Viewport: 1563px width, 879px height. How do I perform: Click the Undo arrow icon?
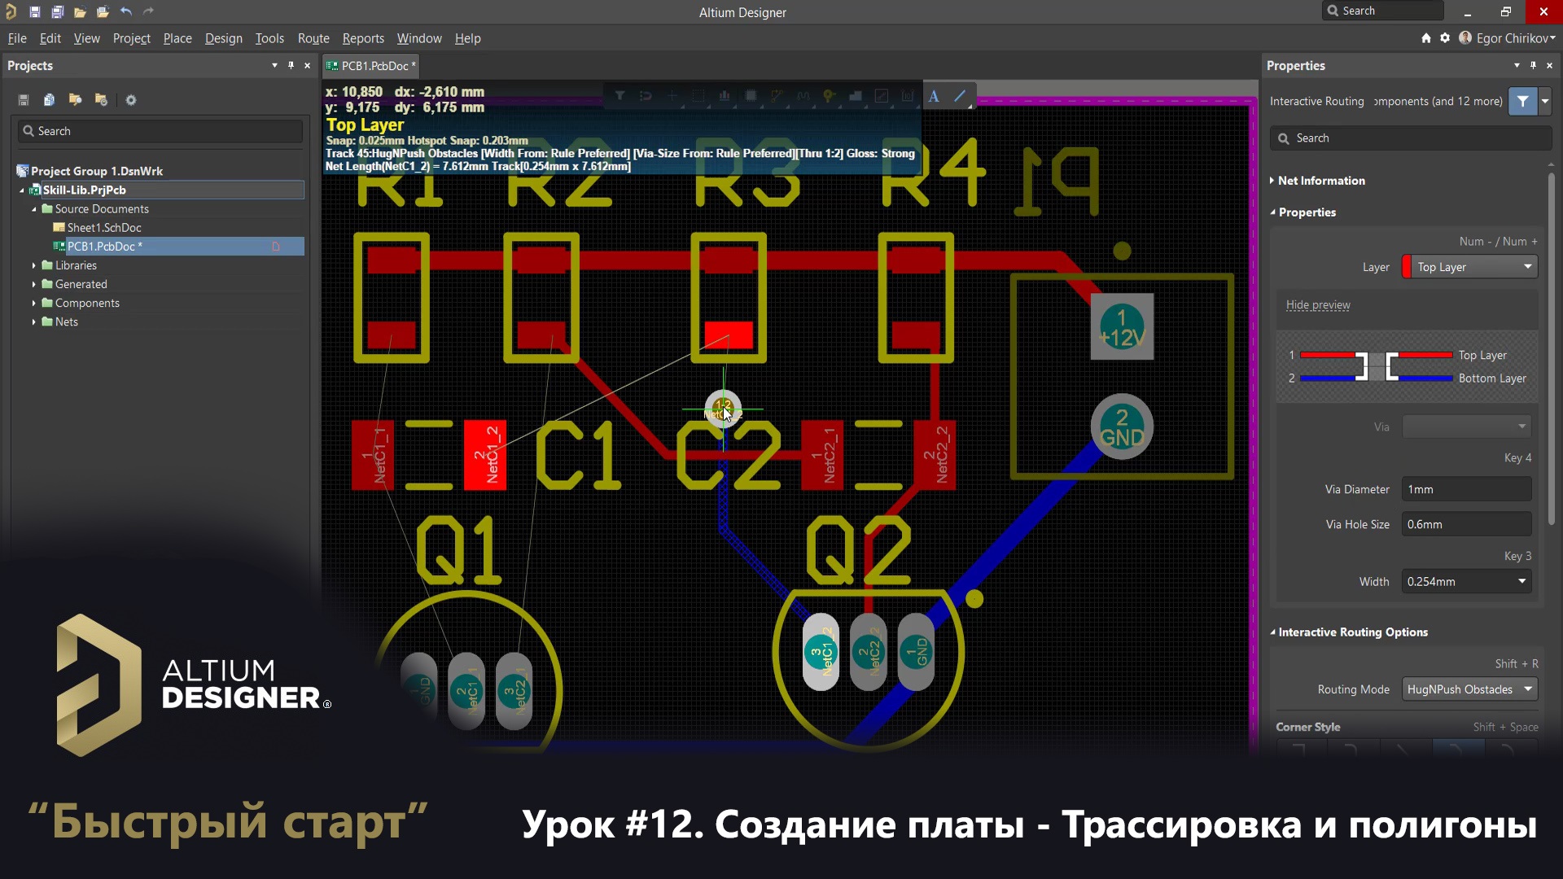(126, 11)
